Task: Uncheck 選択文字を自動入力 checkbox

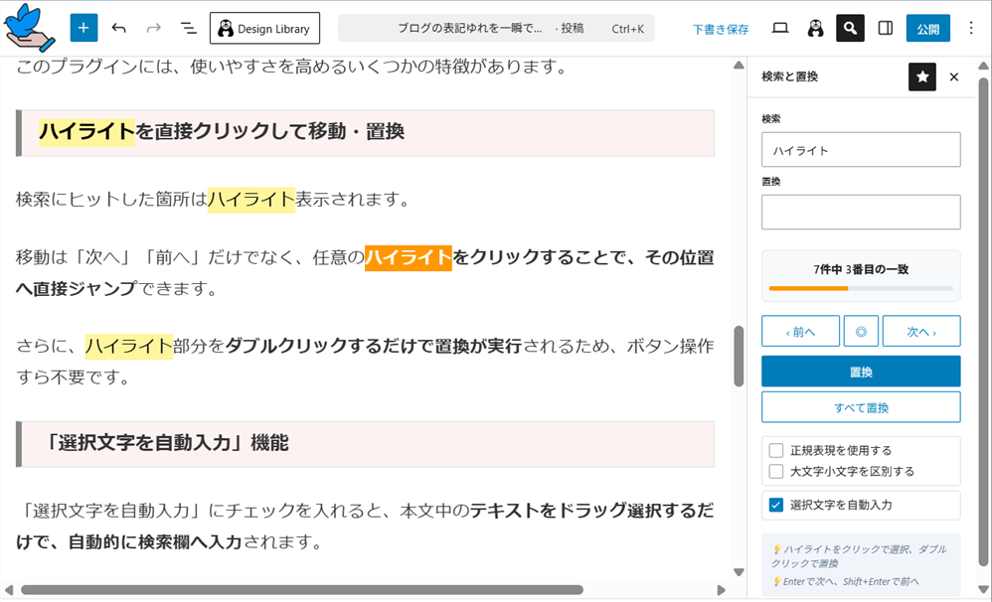Action: [x=776, y=505]
